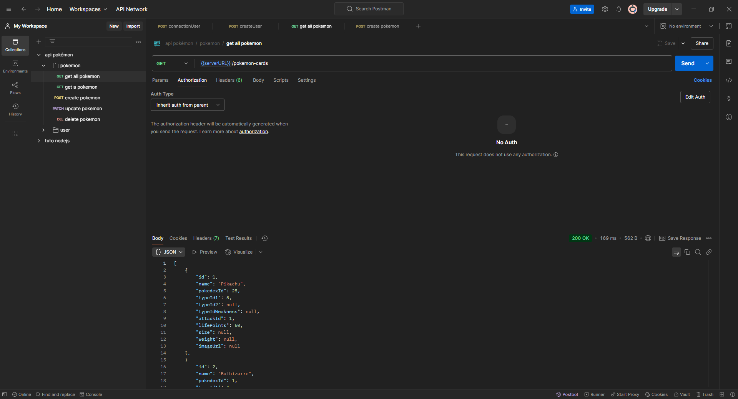Click the Edit Auth button
The height and width of the screenshot is (399, 738).
point(695,97)
